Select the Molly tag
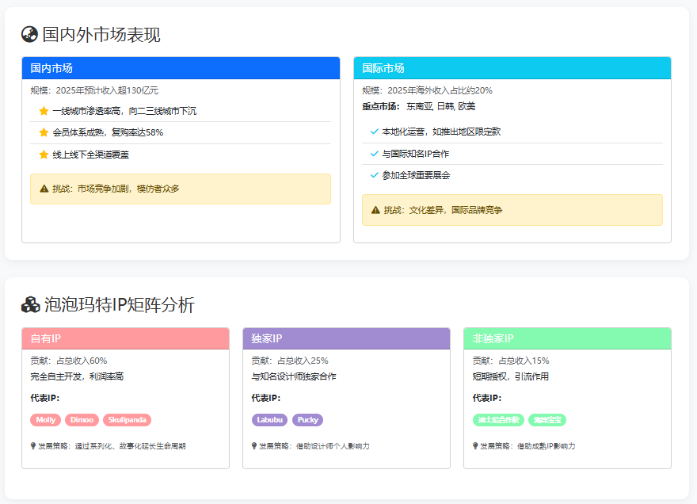This screenshot has width=697, height=504. click(x=46, y=420)
